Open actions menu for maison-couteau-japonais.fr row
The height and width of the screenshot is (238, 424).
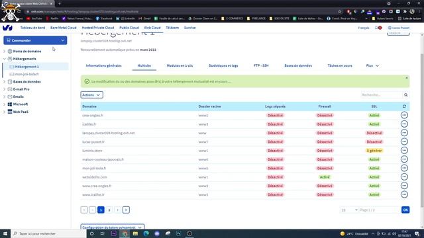pos(404,159)
